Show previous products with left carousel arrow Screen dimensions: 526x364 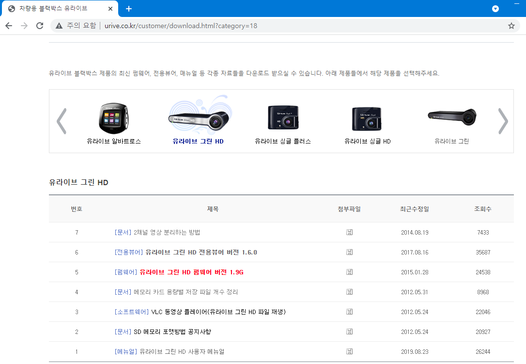point(62,121)
